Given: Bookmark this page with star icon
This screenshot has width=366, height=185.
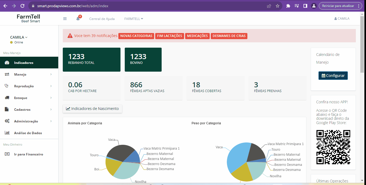Looking at the screenshot, I should pos(278,6).
